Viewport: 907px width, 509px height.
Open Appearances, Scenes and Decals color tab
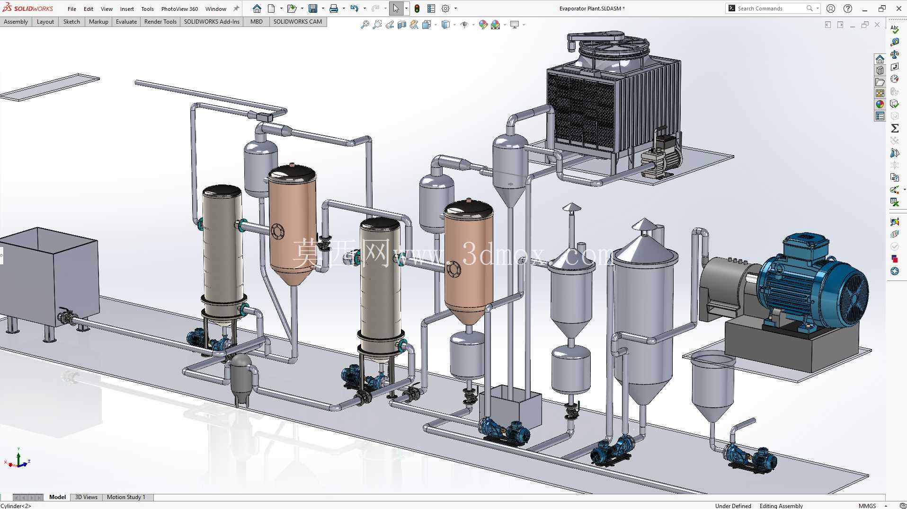coord(880,105)
